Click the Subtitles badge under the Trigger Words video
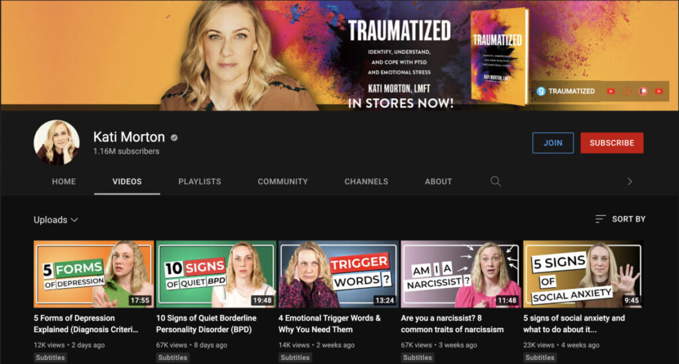Screen dimensions: 679x364 [x=295, y=357]
